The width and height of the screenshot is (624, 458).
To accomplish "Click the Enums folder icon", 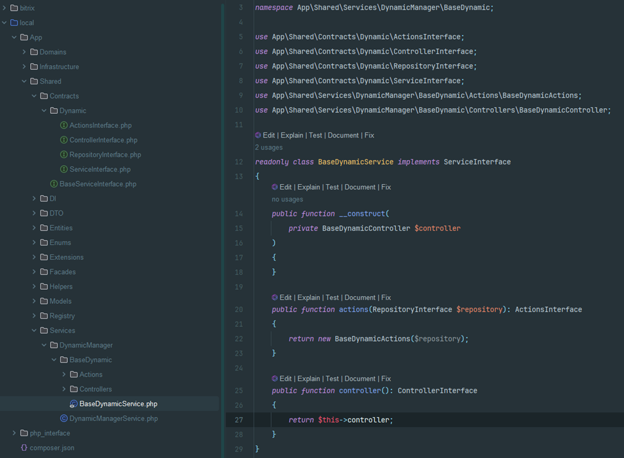I will [x=44, y=242].
